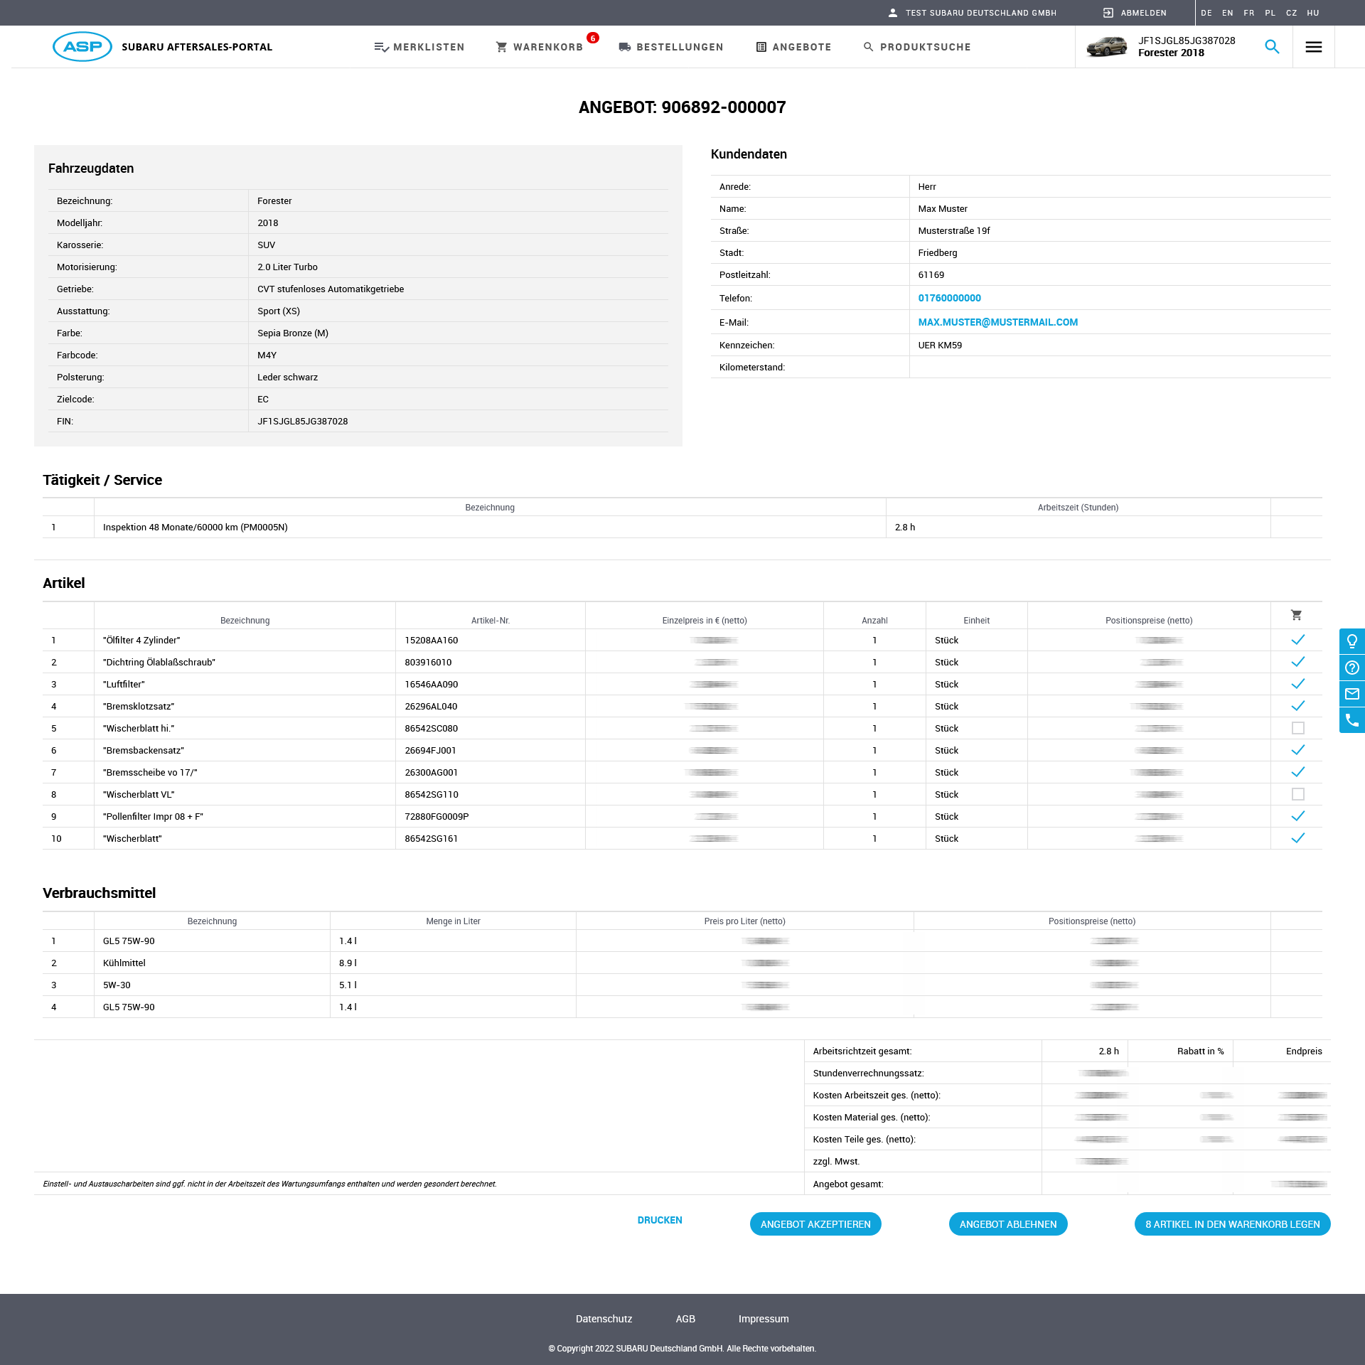Screen dimensions: 1365x1365
Task: Click the ASP portal logo
Action: (x=82, y=47)
